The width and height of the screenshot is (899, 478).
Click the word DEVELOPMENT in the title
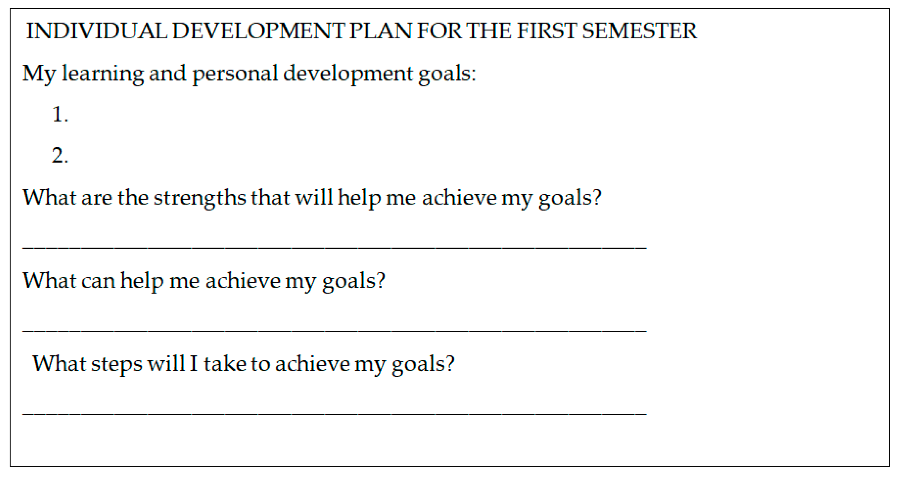[258, 31]
